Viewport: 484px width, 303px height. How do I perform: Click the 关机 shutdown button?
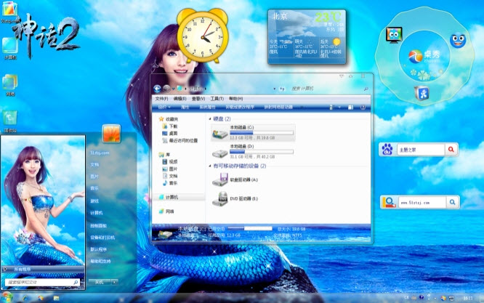100,282
